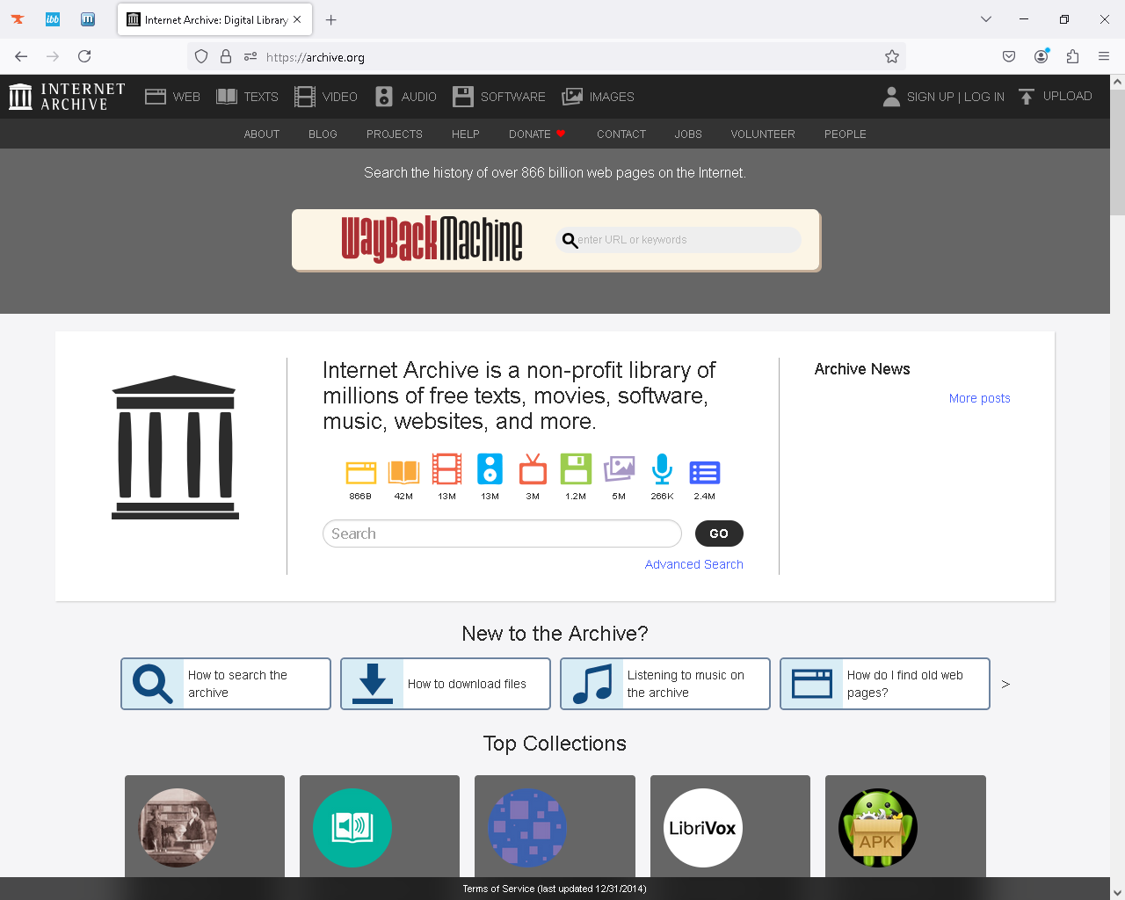Viewport: 1125px width, 900px height.
Task: Select the film strip video icon with 13M items
Action: point(446,469)
